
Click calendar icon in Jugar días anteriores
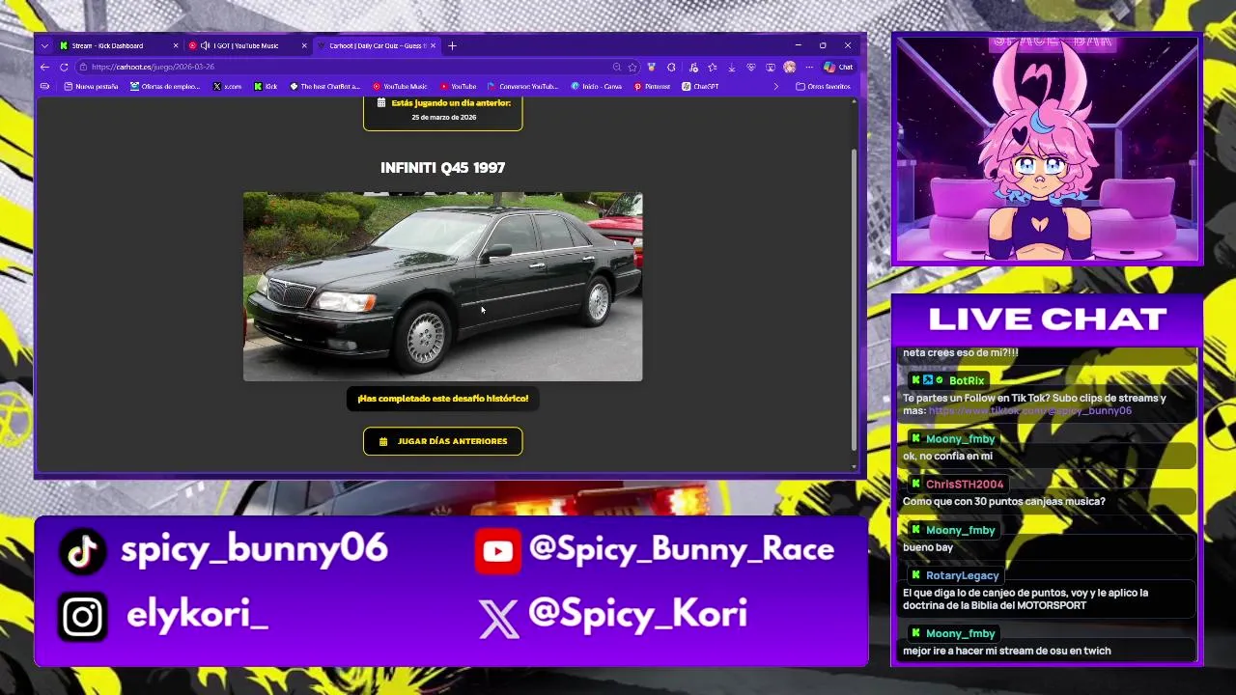383,441
